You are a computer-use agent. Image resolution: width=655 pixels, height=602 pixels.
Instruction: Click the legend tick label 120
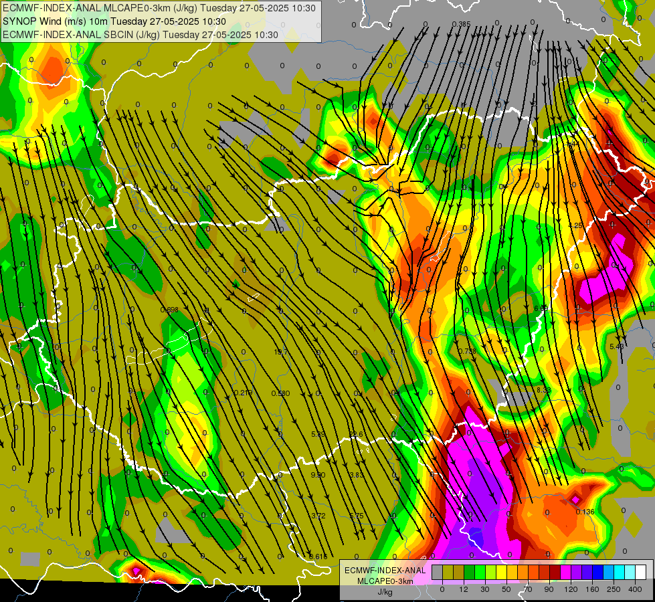[571, 589]
